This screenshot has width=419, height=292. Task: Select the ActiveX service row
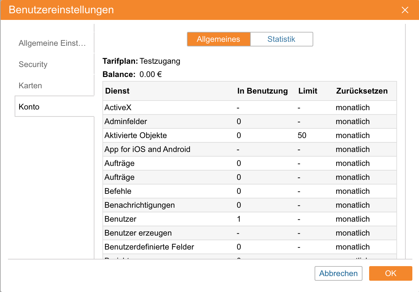point(117,108)
